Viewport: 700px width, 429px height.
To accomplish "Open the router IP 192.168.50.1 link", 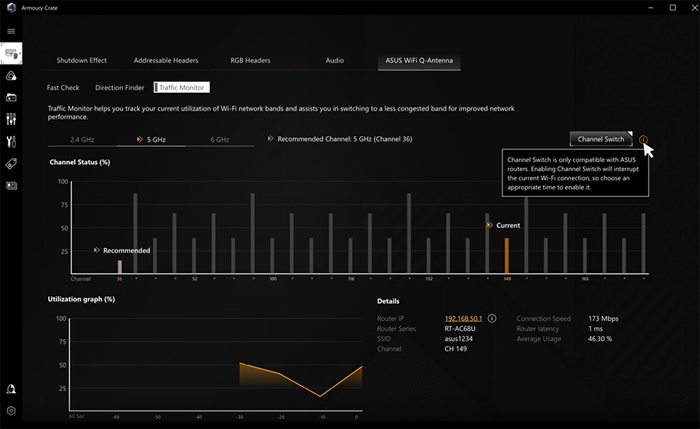I will point(463,319).
